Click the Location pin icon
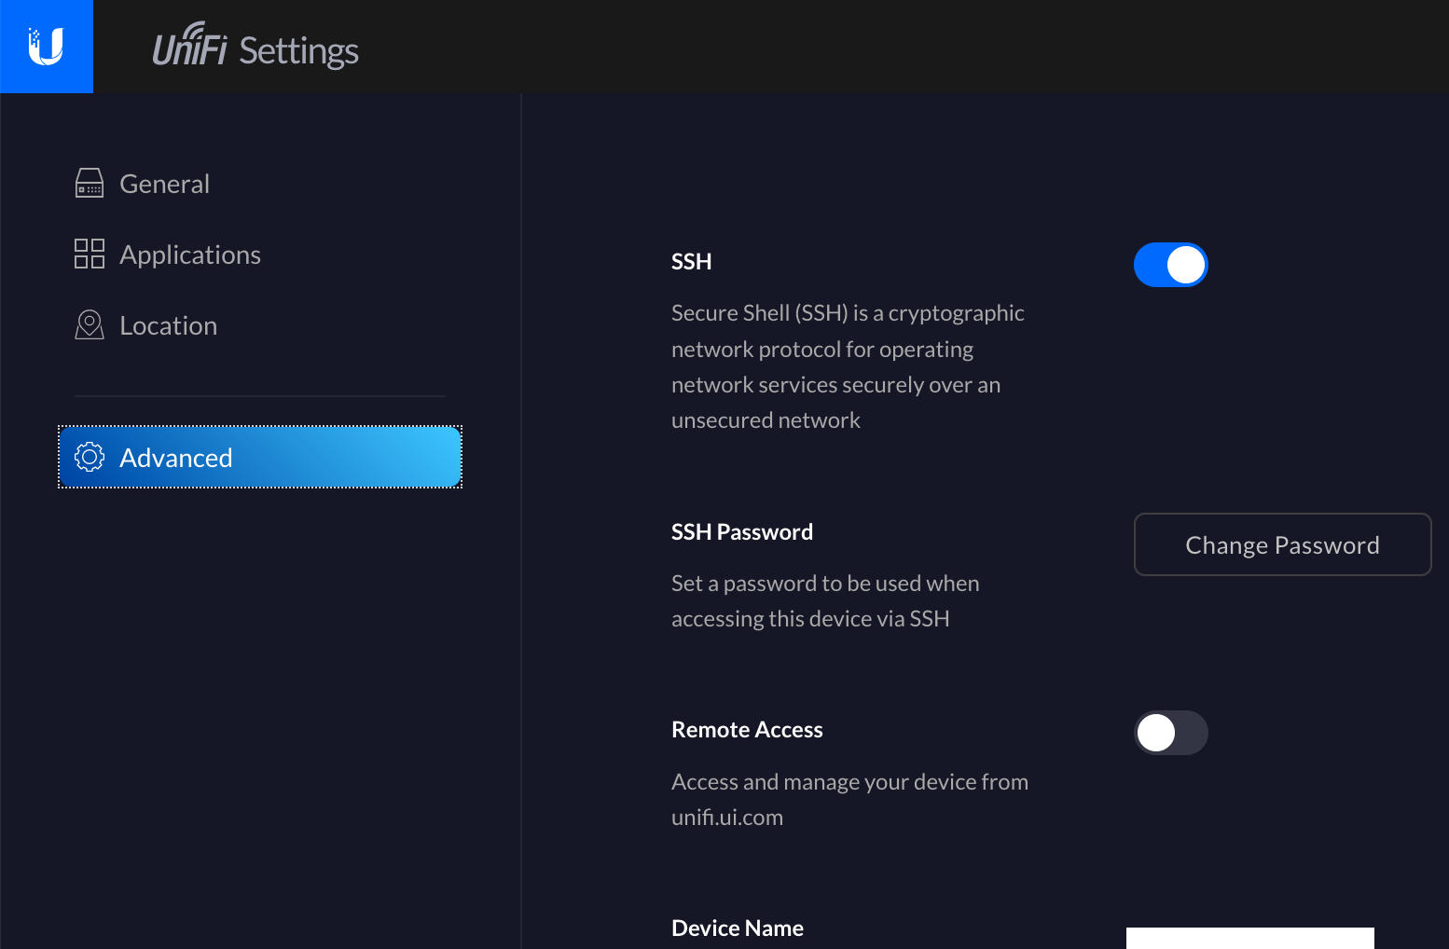The height and width of the screenshot is (949, 1449). click(x=90, y=325)
